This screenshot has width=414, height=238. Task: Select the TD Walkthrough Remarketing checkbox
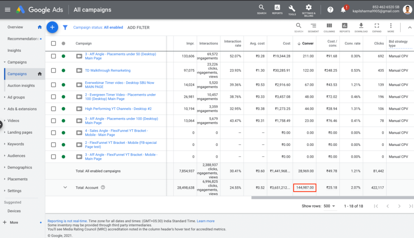[x=54, y=70]
